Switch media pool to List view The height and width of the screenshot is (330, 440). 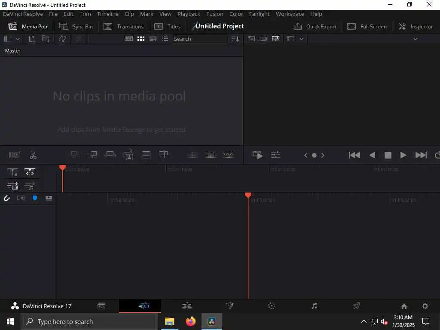[x=165, y=39]
